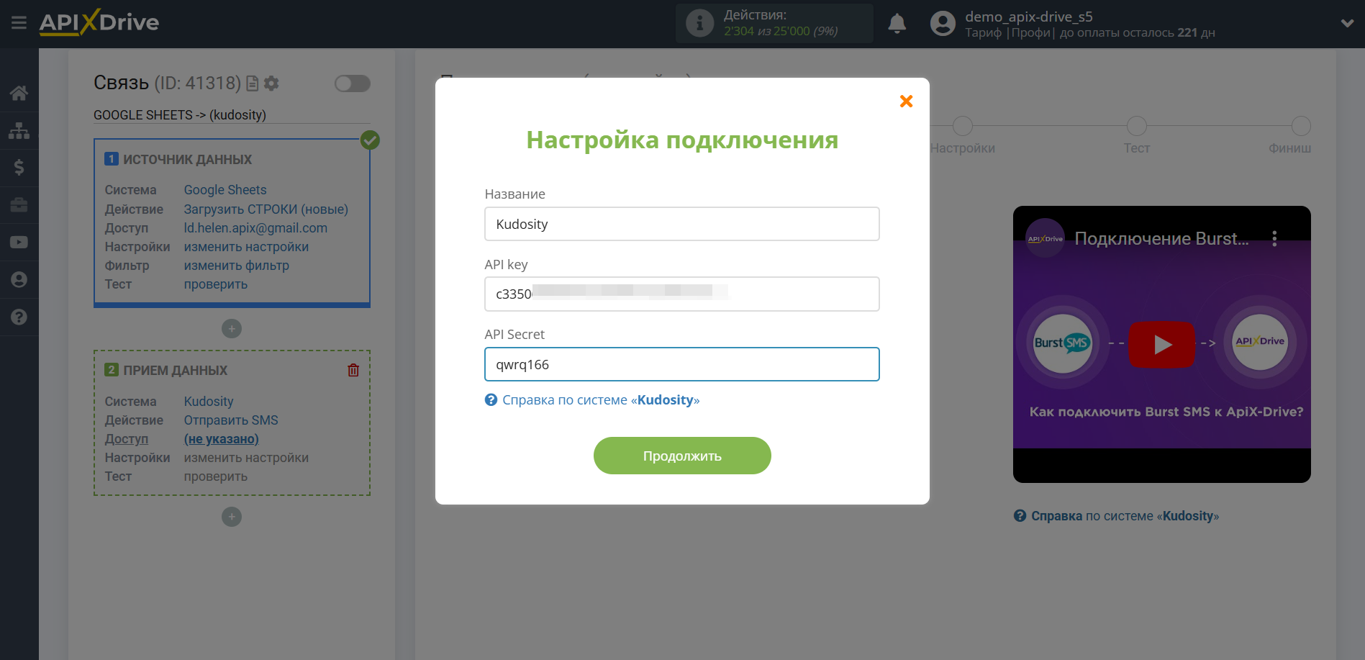This screenshot has height=660, width=1365.
Task: Click the API Secret input field
Action: point(682,364)
